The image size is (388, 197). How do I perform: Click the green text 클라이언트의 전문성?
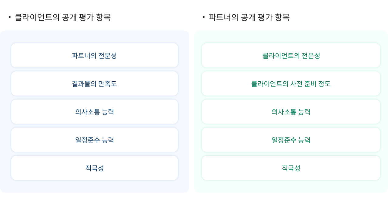pyautogui.click(x=291, y=56)
